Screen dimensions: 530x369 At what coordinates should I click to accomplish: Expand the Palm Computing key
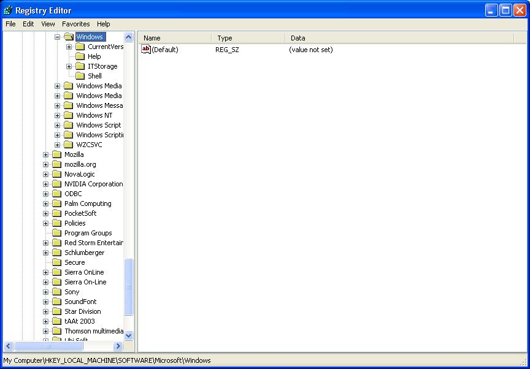coord(45,204)
